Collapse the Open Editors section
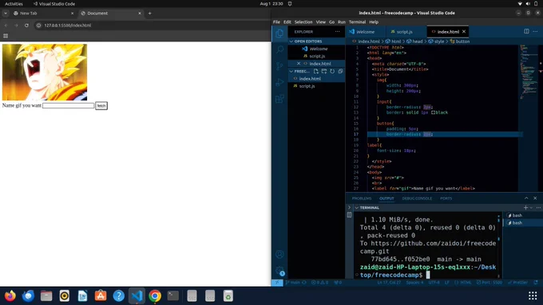This screenshot has height=305, width=543. (x=291, y=41)
